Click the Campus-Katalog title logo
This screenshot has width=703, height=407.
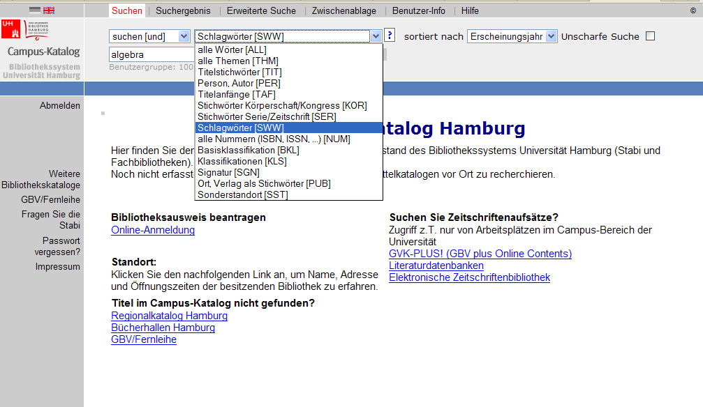43,52
